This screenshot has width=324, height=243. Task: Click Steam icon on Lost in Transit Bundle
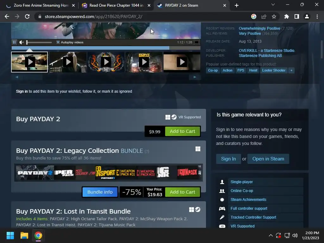point(198,209)
